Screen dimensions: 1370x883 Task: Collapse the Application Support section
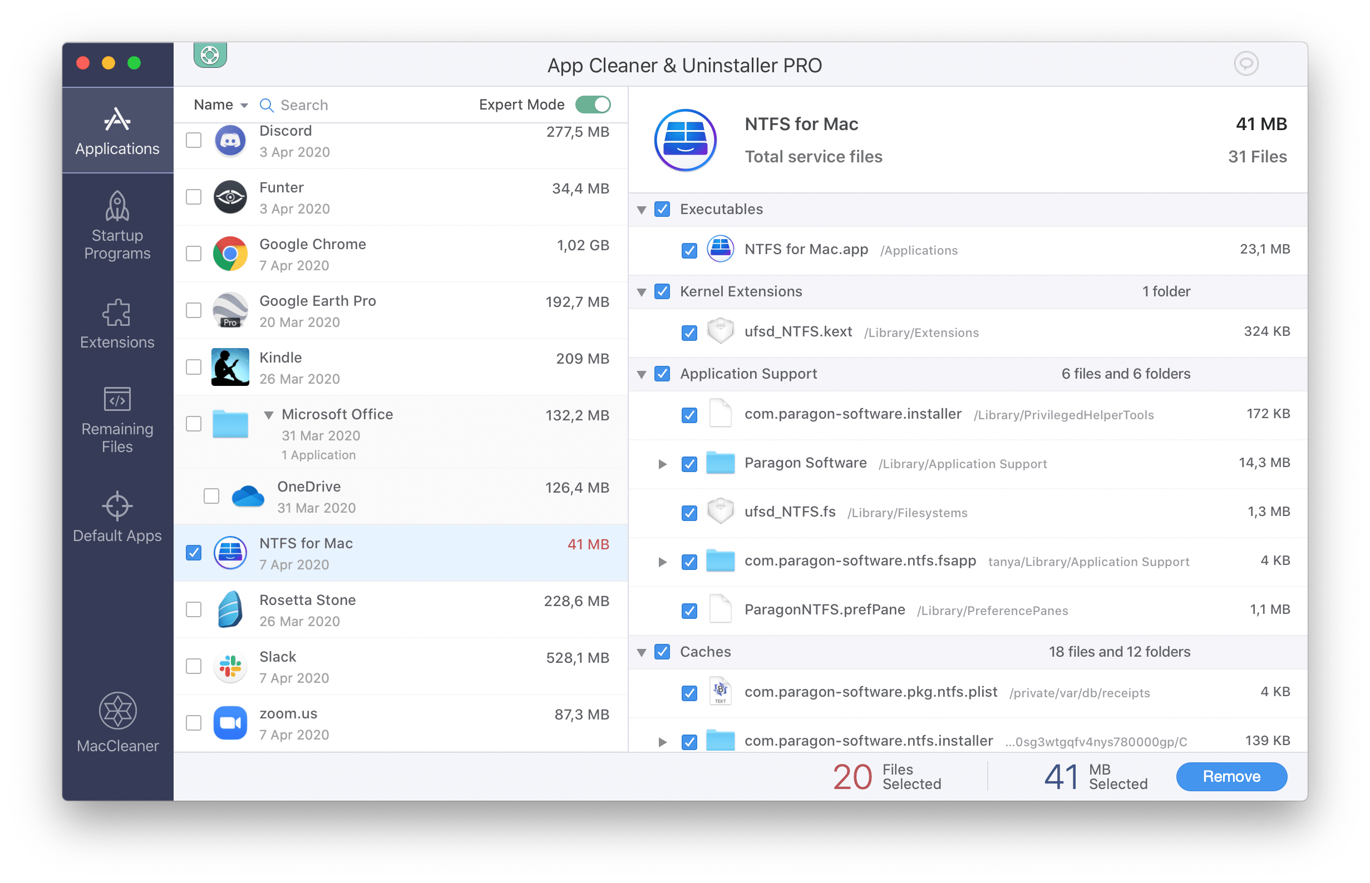(646, 374)
